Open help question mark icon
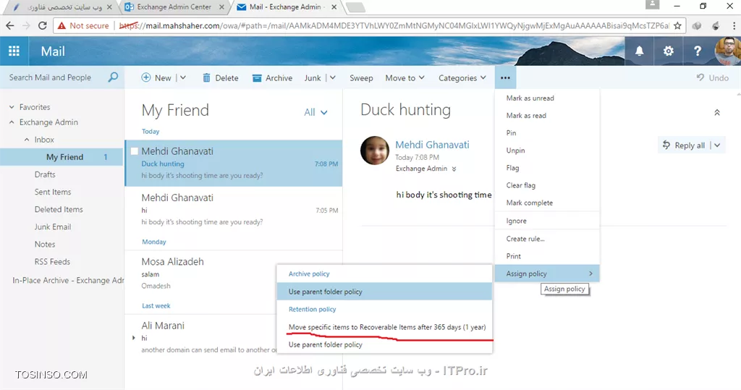The image size is (741, 390). (698, 51)
